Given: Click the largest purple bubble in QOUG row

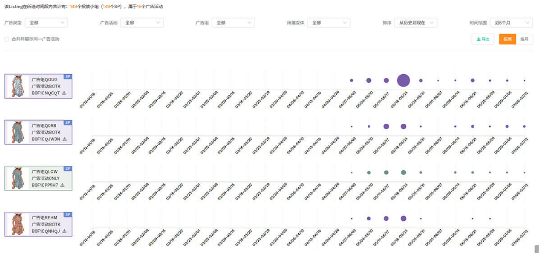Looking at the screenshot, I should point(404,81).
